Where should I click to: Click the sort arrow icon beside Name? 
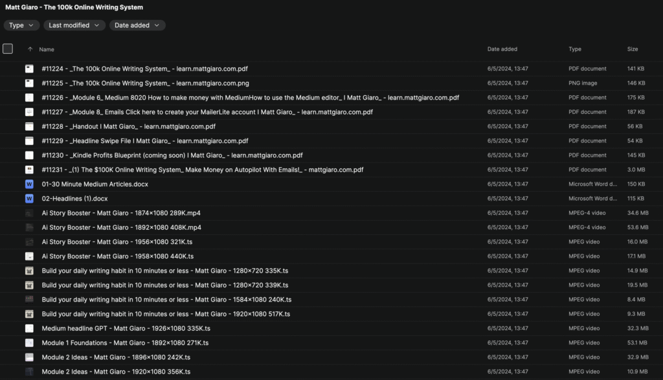tap(30, 49)
